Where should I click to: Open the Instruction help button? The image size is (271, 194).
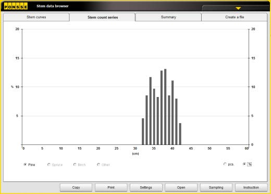251,188
